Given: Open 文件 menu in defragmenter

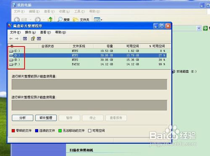Looking at the screenshot, I should [x=15, y=32].
